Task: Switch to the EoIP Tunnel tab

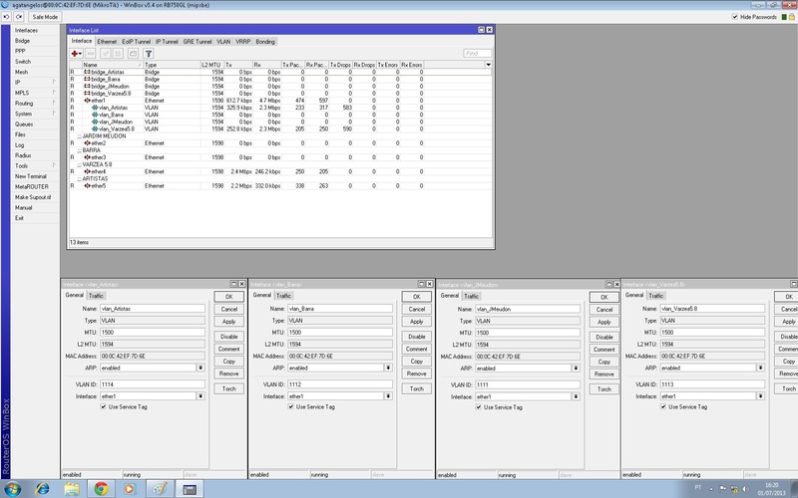Action: [136, 42]
